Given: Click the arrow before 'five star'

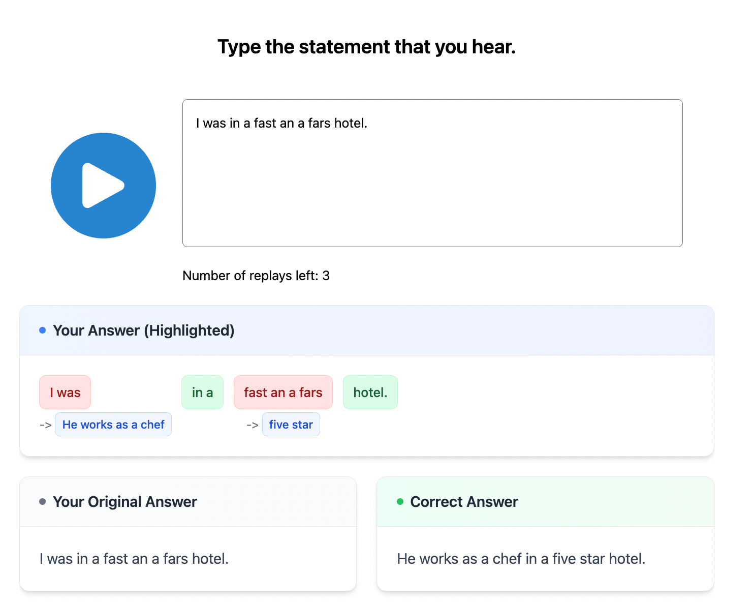Looking at the screenshot, I should click(x=252, y=425).
